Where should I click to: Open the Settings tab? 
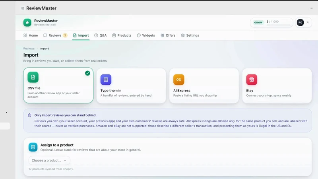click(190, 35)
